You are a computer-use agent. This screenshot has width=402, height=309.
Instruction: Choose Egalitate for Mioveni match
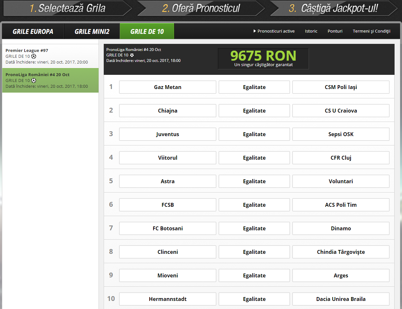254,275
